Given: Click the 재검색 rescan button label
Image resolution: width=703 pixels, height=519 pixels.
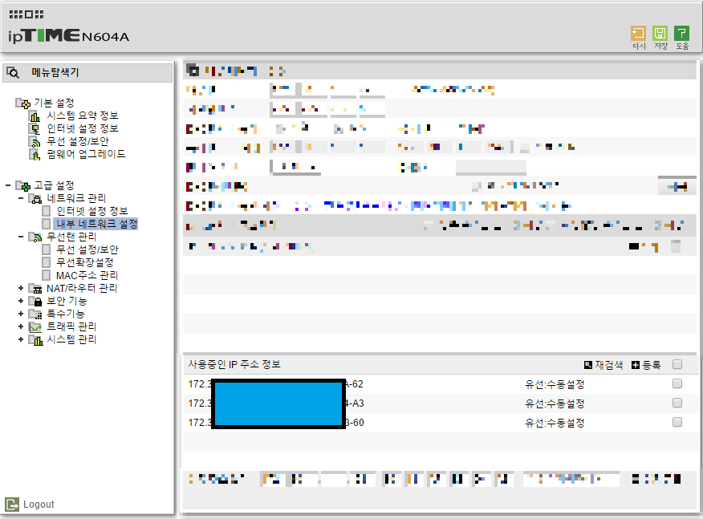Looking at the screenshot, I should click(609, 365).
